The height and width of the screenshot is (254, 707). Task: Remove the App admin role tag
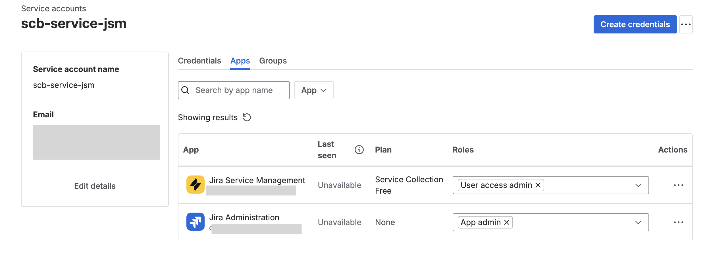pyautogui.click(x=507, y=222)
